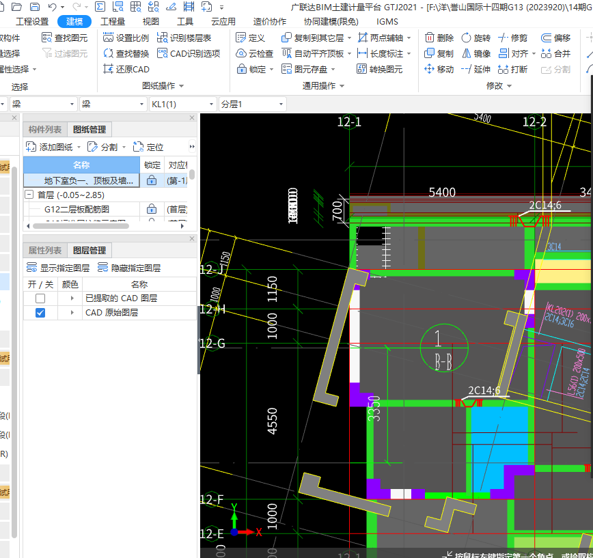Screen dimensions: 593x558
Task: Click 显示指定图层 button
Action: click(x=58, y=268)
